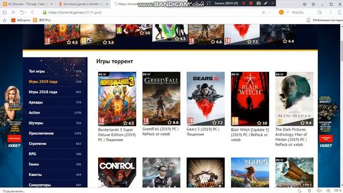Image resolution: width=343 pixels, height=193 pixels.
Task: Click the Gears 5 cover image
Action: point(206,99)
